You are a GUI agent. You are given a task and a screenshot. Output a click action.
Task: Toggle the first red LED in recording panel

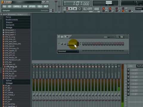[x=103, y=8]
